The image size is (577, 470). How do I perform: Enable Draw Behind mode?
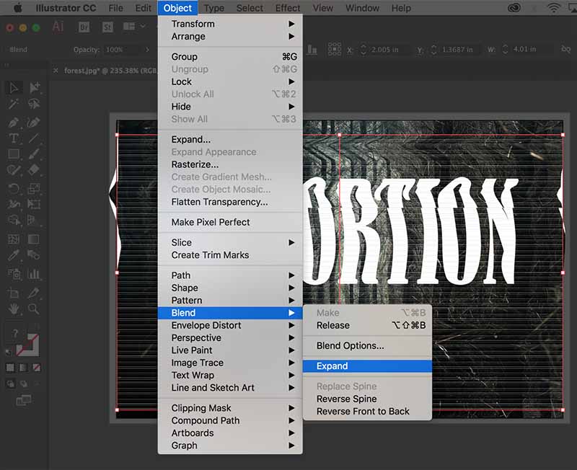24,384
